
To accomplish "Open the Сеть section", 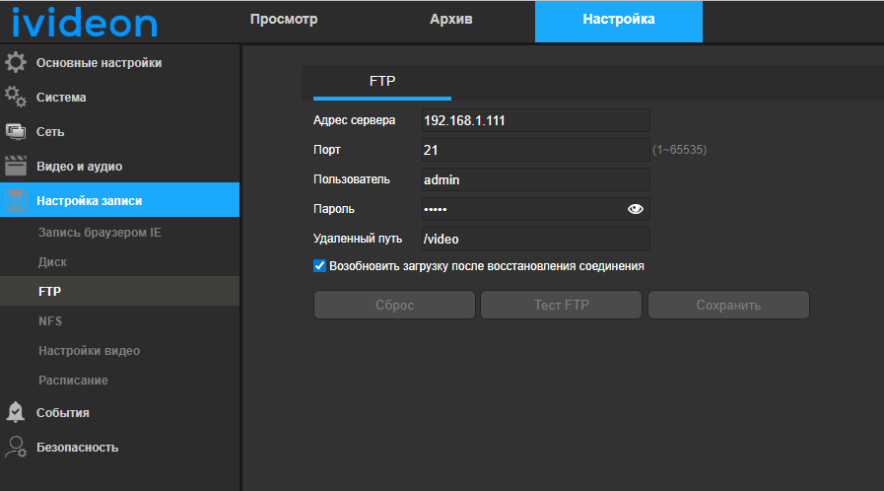I will click(x=119, y=131).
